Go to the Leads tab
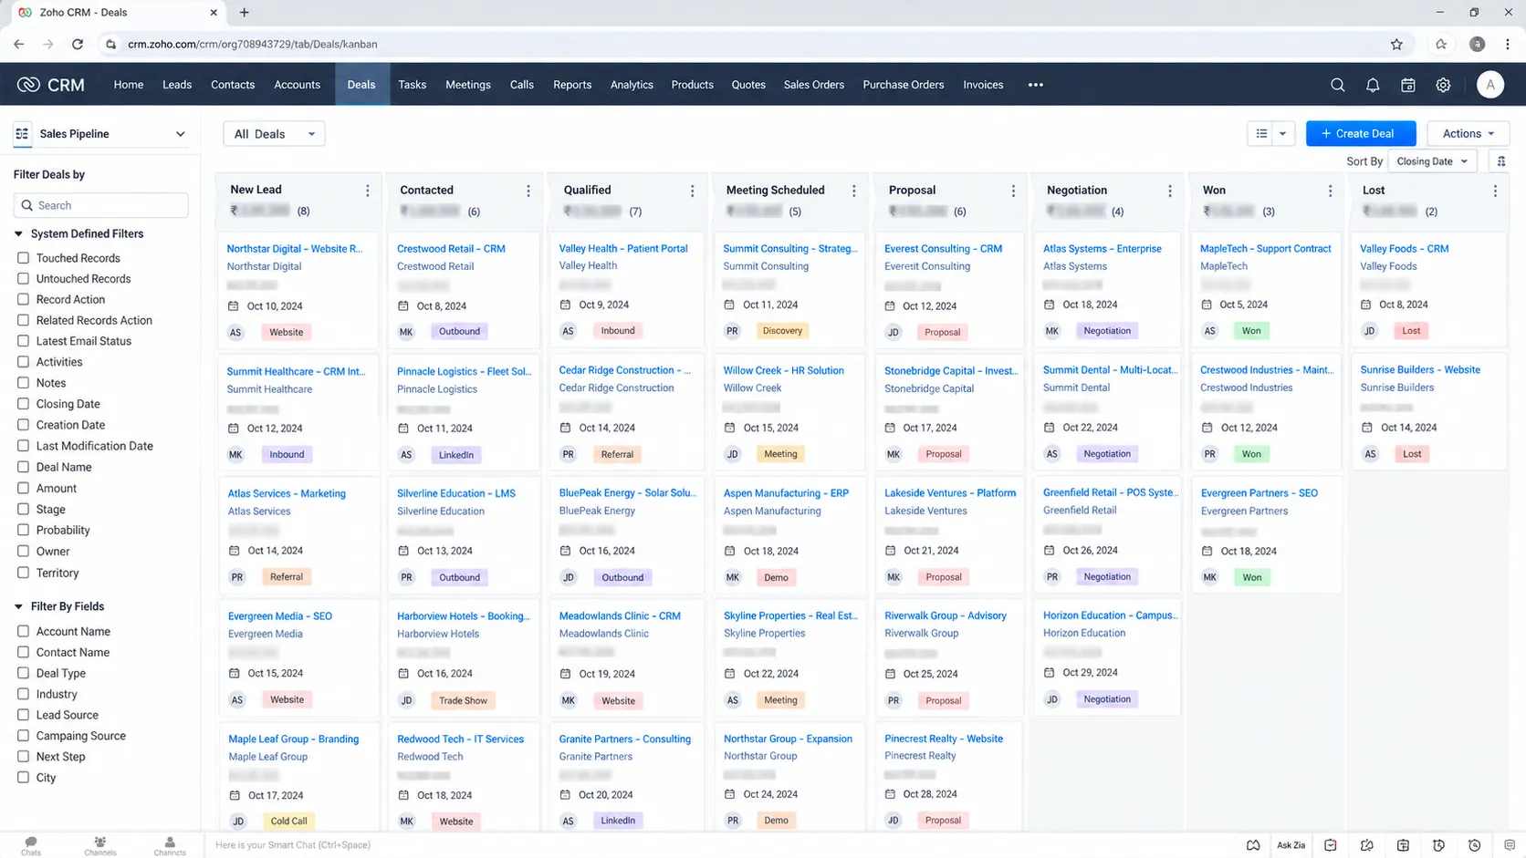This screenshot has width=1526, height=858. pos(177,85)
